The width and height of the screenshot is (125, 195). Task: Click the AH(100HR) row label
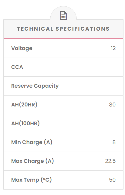pyautogui.click(x=25, y=123)
